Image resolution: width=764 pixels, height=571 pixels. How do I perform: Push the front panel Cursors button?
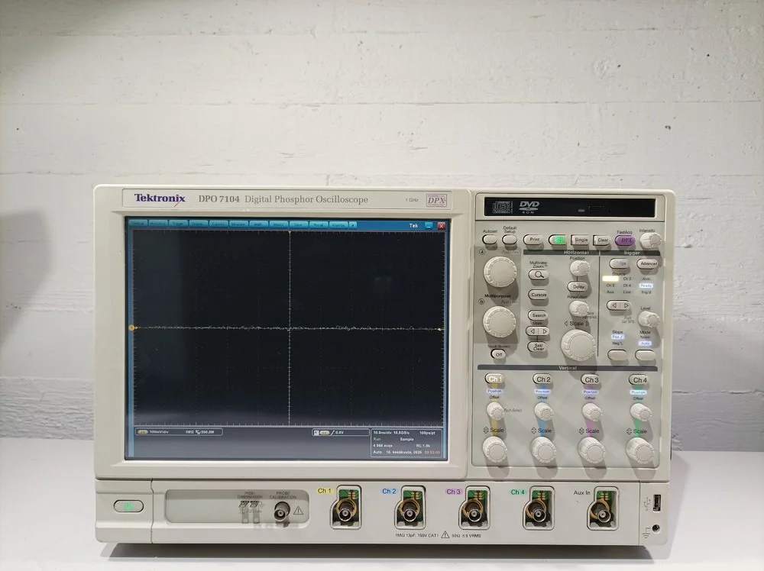click(x=539, y=295)
